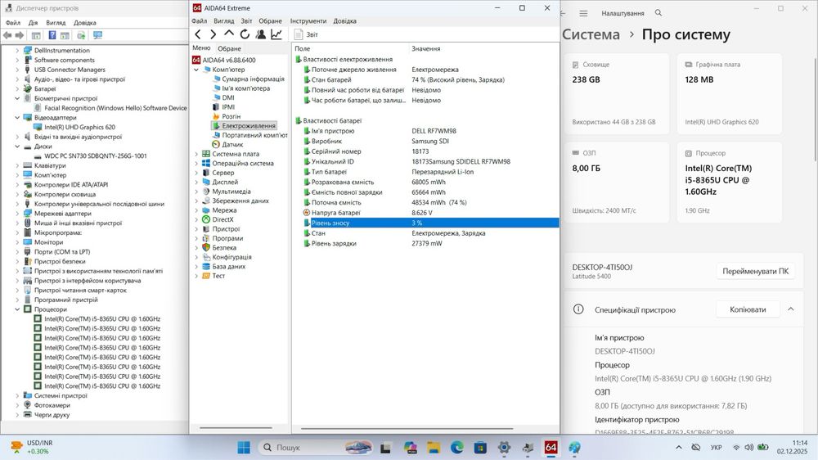
Task: Expand Операційна система tree node
Action: pos(196,164)
